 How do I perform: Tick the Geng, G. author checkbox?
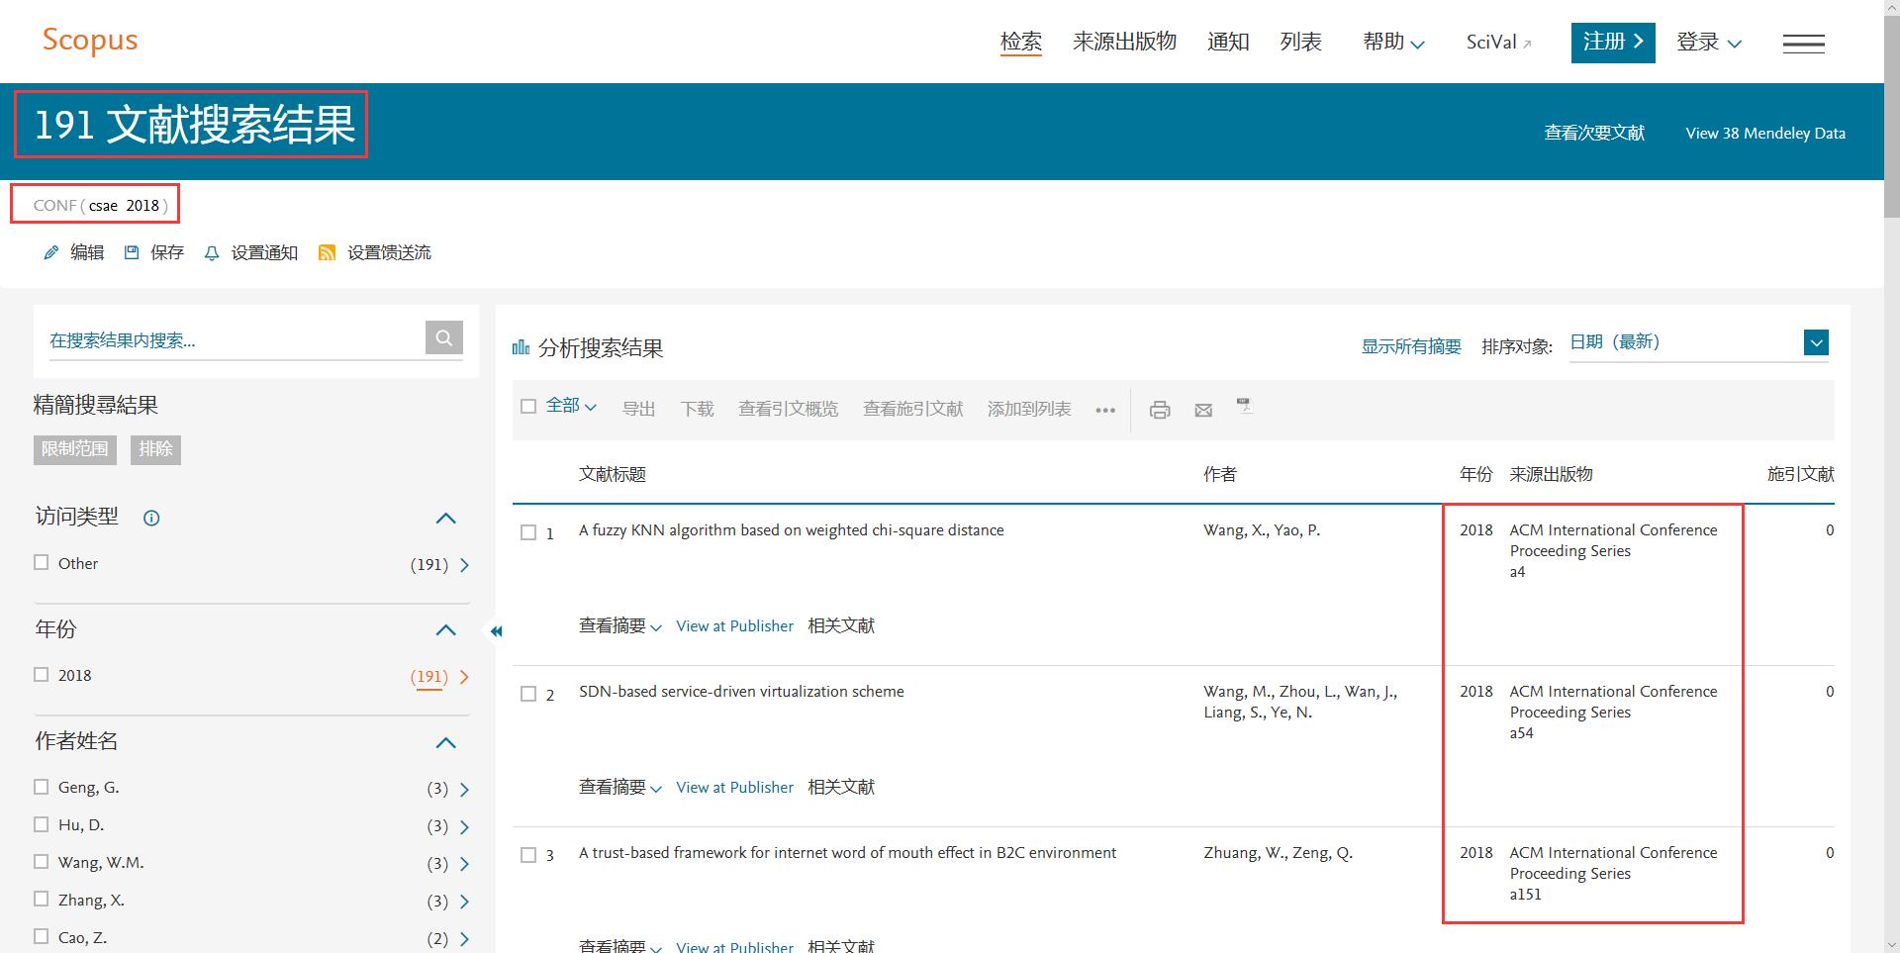tap(42, 787)
